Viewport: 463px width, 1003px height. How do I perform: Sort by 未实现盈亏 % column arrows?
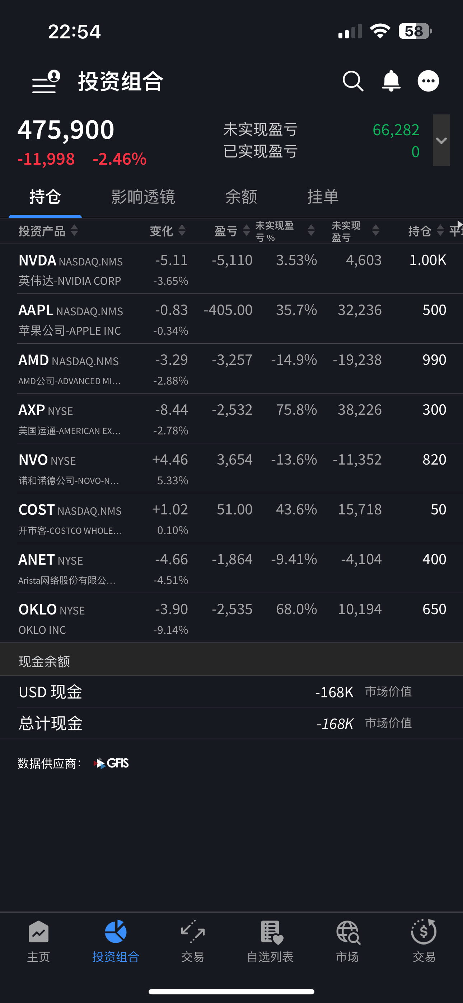point(311,231)
